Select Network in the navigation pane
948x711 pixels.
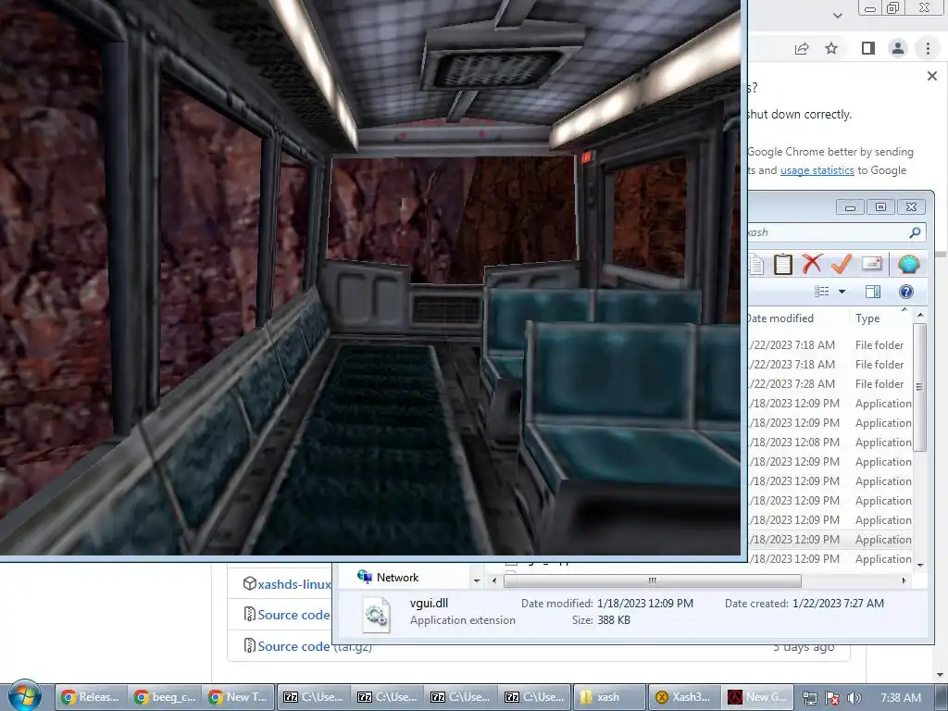click(x=397, y=578)
